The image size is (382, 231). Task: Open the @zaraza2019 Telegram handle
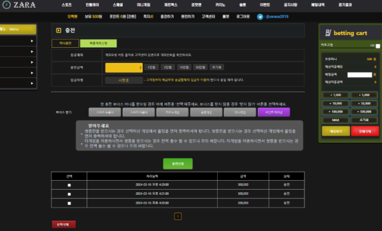[x=277, y=17]
